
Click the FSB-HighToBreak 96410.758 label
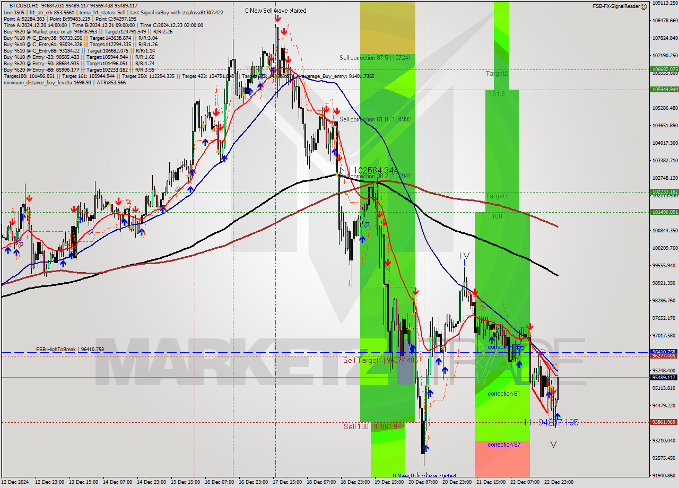click(70, 350)
